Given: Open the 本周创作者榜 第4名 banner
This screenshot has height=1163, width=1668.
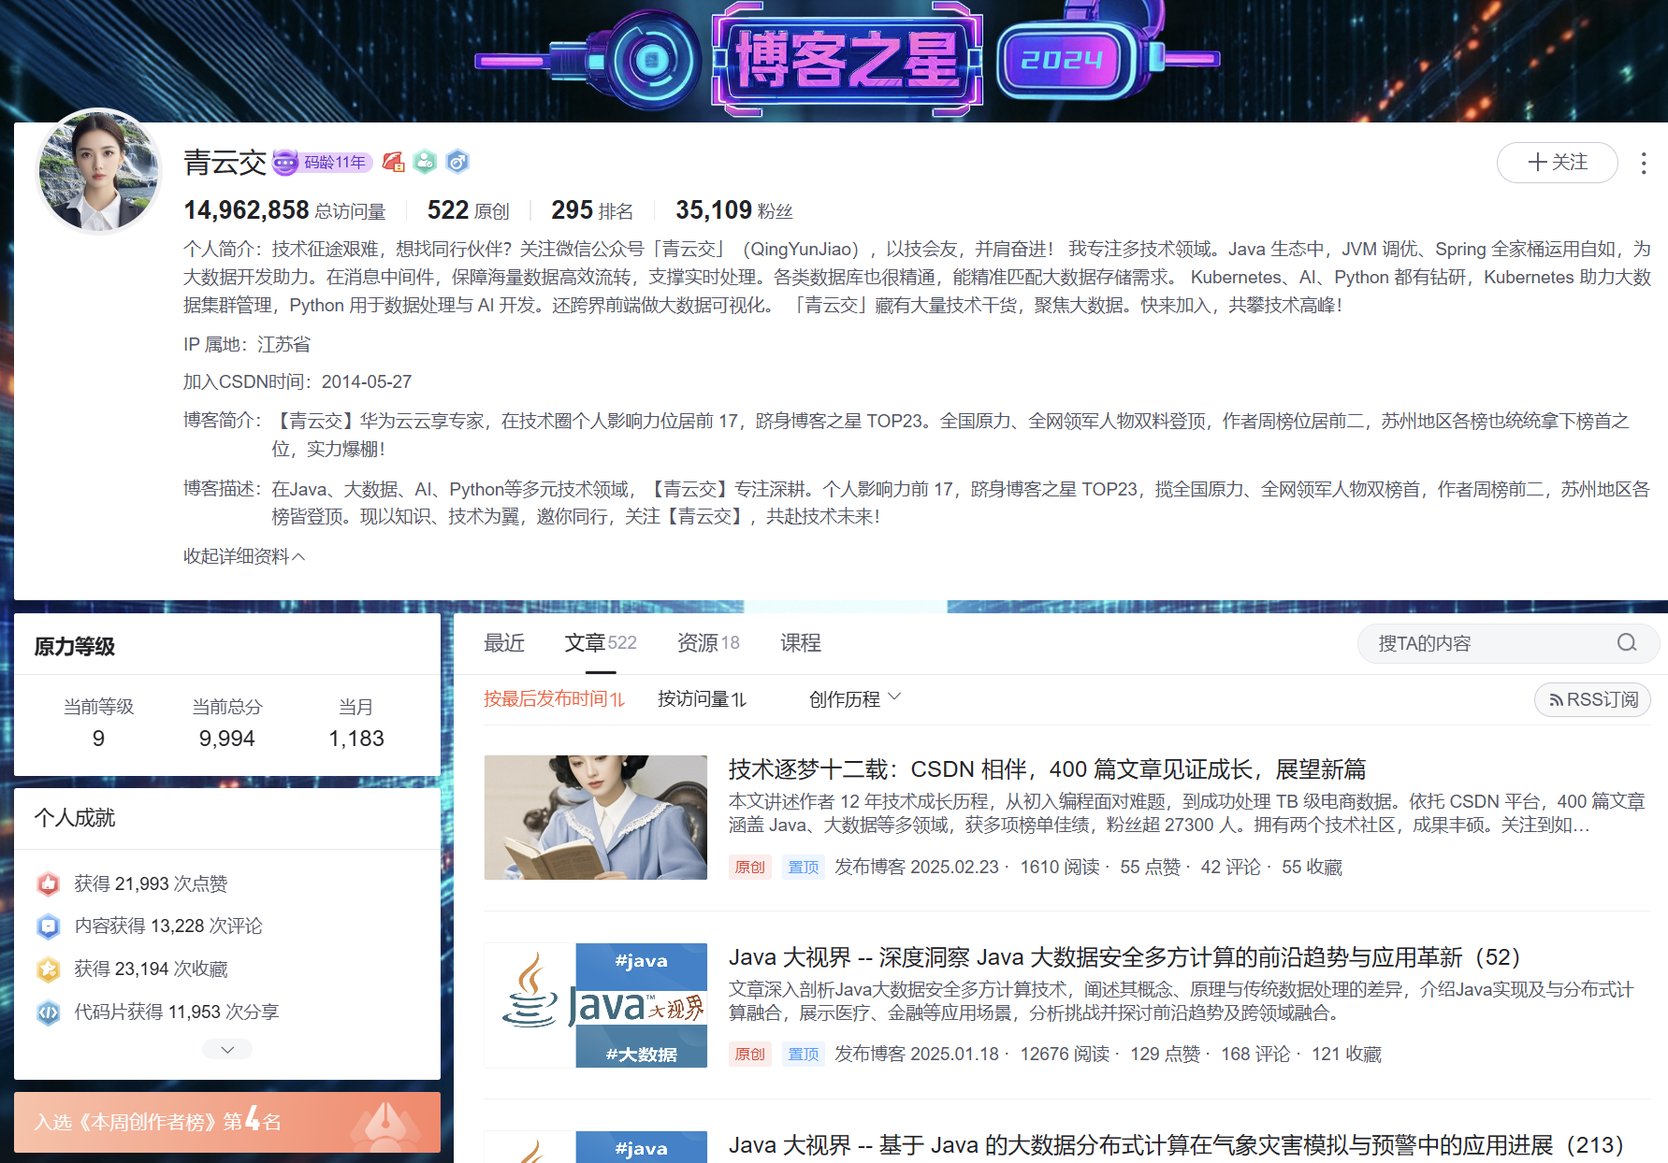Looking at the screenshot, I should (227, 1122).
